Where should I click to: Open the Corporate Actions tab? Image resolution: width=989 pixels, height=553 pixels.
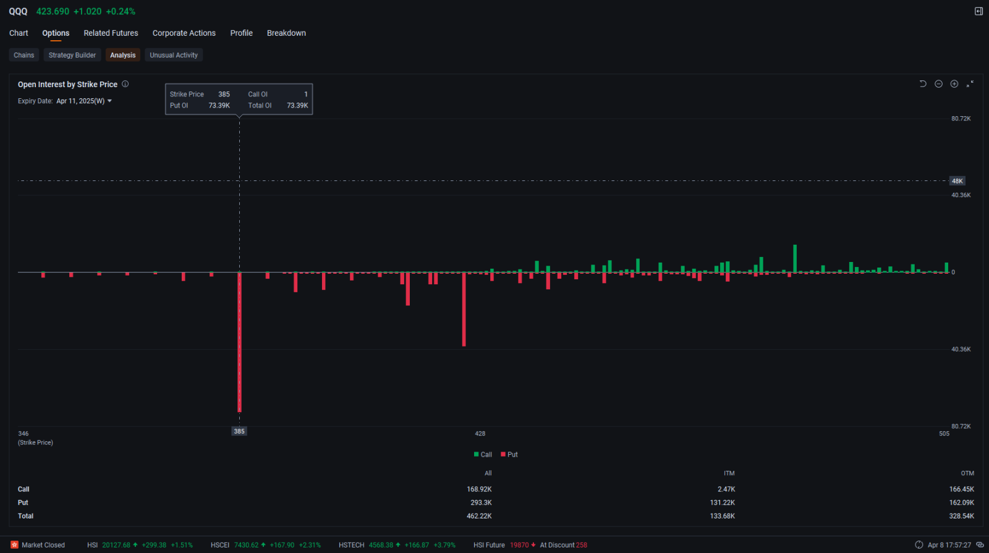pos(184,33)
